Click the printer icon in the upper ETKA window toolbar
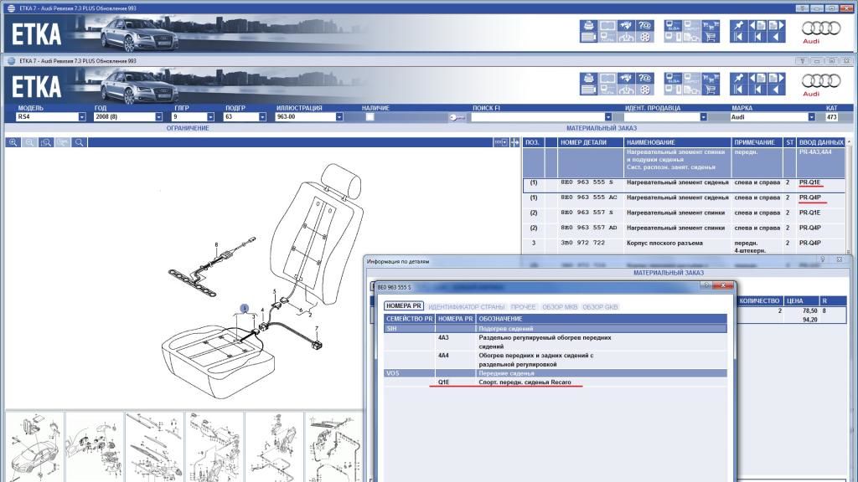The image size is (858, 482). point(588,25)
